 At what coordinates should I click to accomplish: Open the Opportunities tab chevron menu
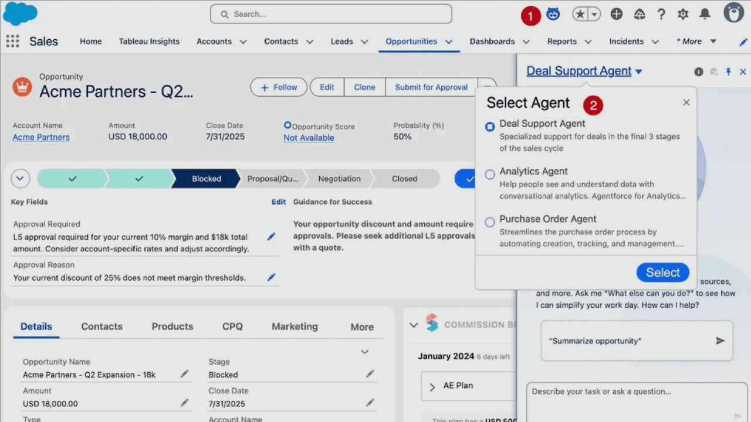coord(449,42)
